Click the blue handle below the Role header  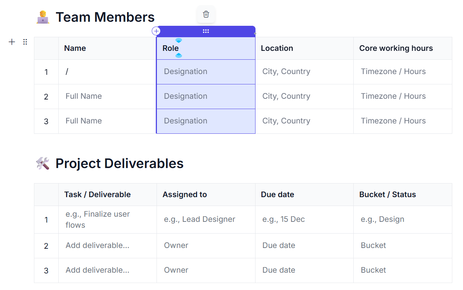179,55
